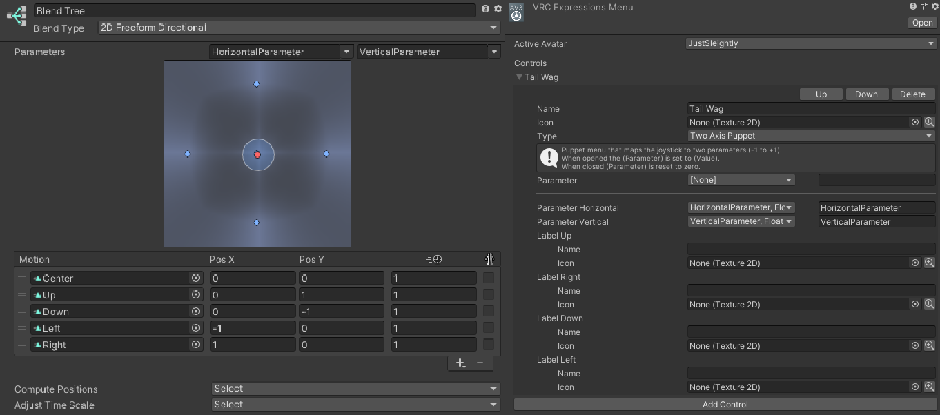This screenshot has width=940, height=415.
Task: Toggle mirror checkbox for Right motion
Action: pyautogui.click(x=488, y=344)
